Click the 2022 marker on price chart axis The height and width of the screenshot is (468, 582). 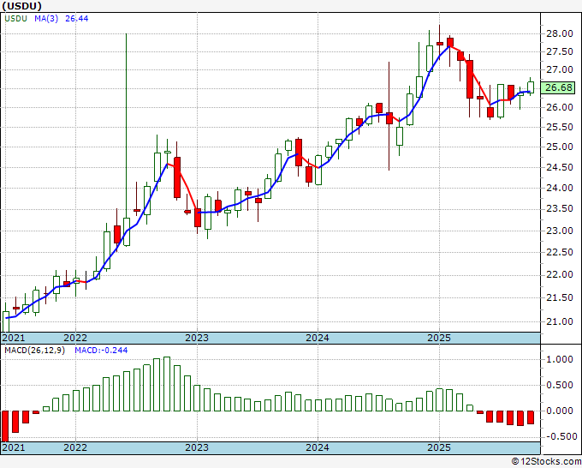(x=75, y=338)
